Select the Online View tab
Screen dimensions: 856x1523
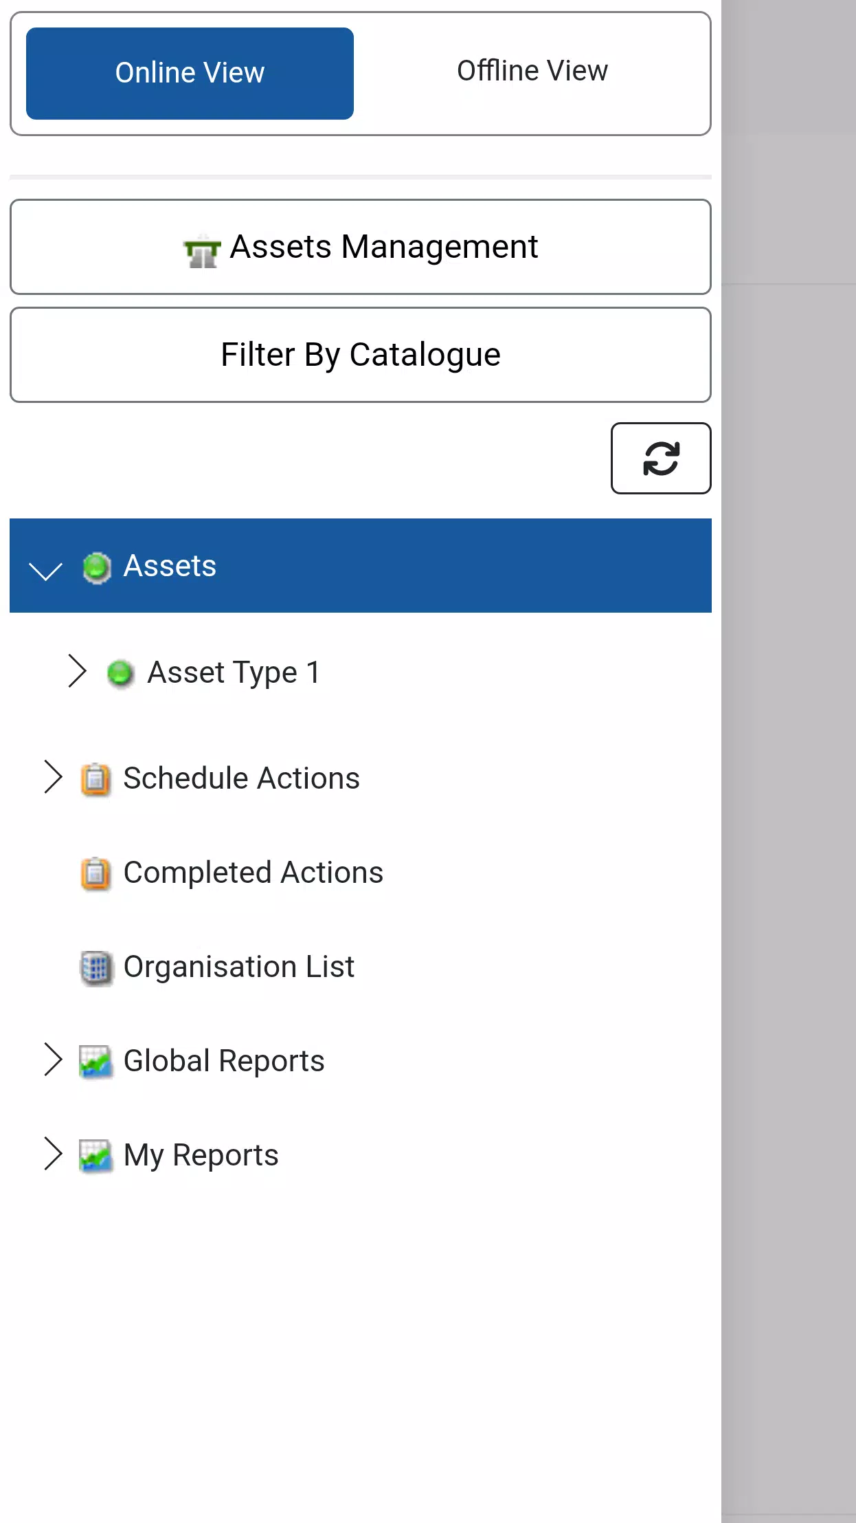pos(190,72)
